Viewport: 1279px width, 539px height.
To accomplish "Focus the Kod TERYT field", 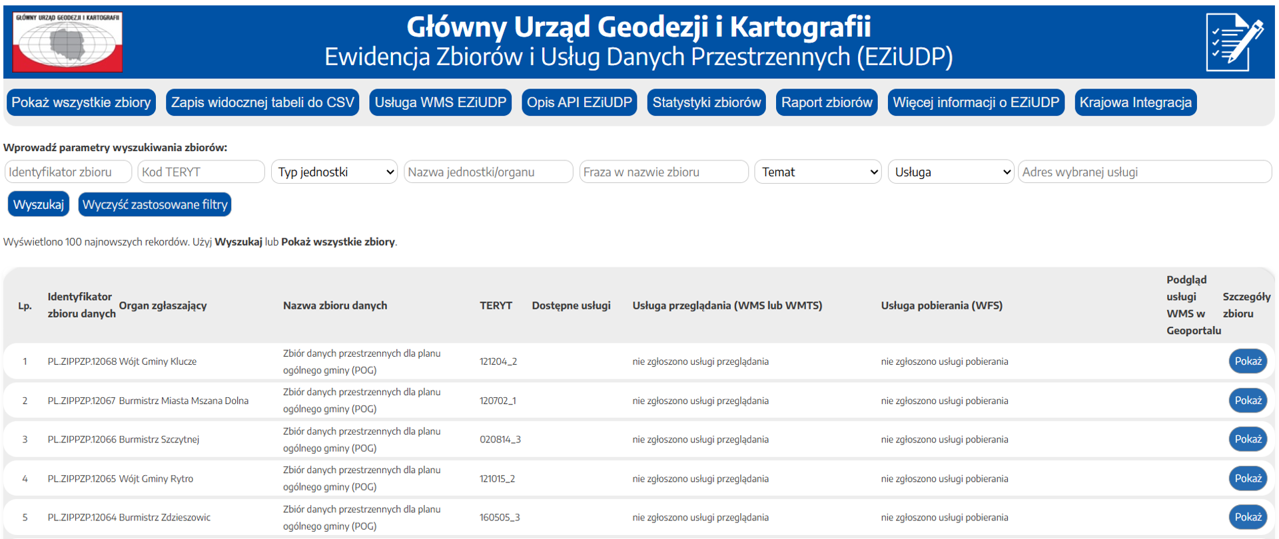I will coord(201,172).
